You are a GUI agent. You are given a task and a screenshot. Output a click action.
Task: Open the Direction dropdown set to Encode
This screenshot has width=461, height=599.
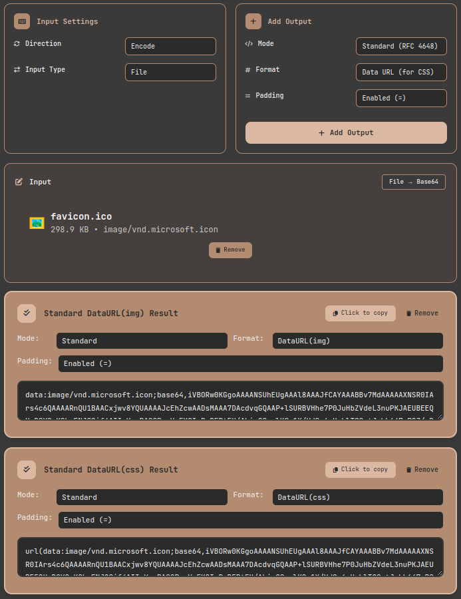click(x=170, y=46)
